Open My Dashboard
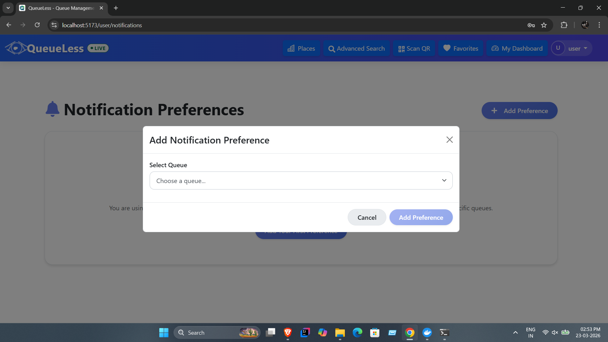 [517, 48]
